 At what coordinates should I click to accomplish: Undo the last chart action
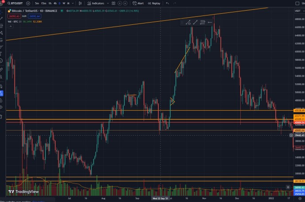[x=167, y=3]
